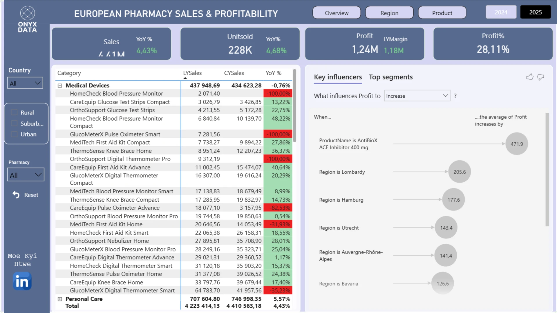This screenshot has height=313, width=557.
Task: Click the thumbs down feedback icon
Action: (540, 77)
